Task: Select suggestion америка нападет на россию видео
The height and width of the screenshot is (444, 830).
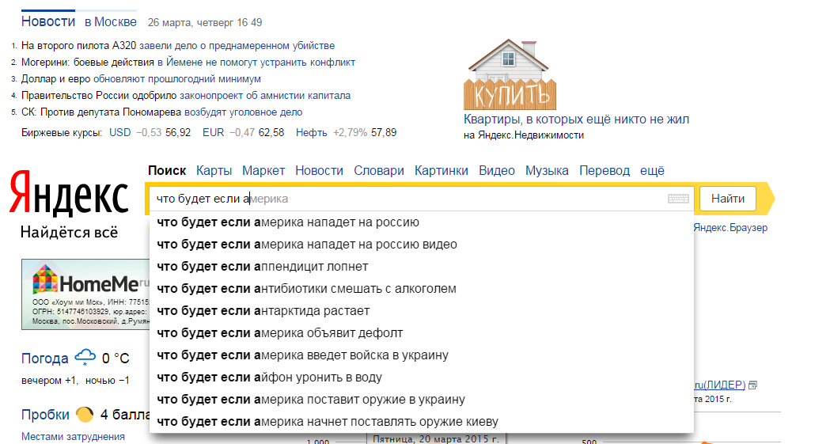Action: [422, 245]
